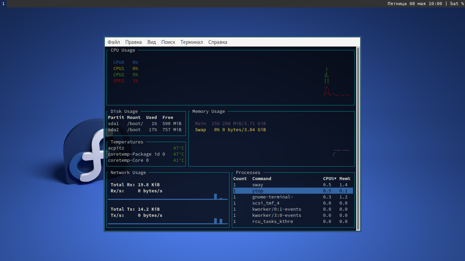
Task: Open the Правка menu
Action: click(133, 42)
